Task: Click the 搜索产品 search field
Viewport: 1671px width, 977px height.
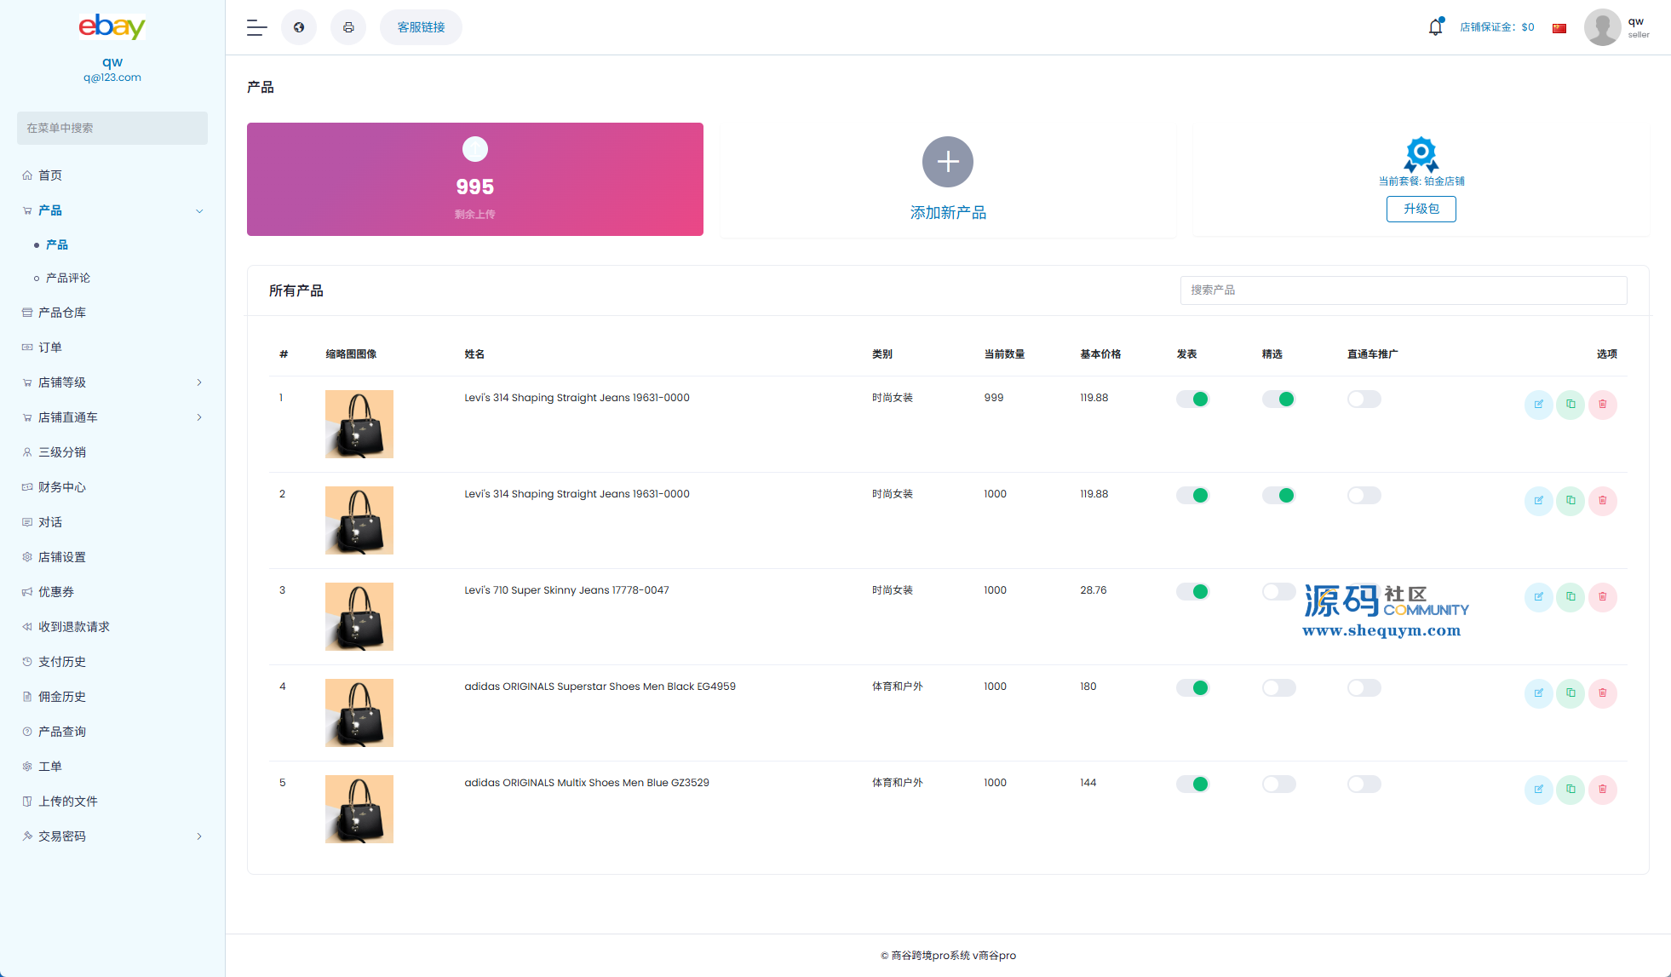Action: pyautogui.click(x=1403, y=290)
